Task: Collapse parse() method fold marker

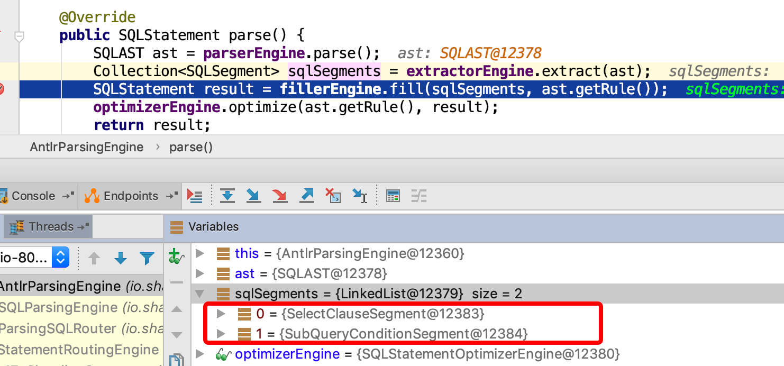Action: [20, 36]
